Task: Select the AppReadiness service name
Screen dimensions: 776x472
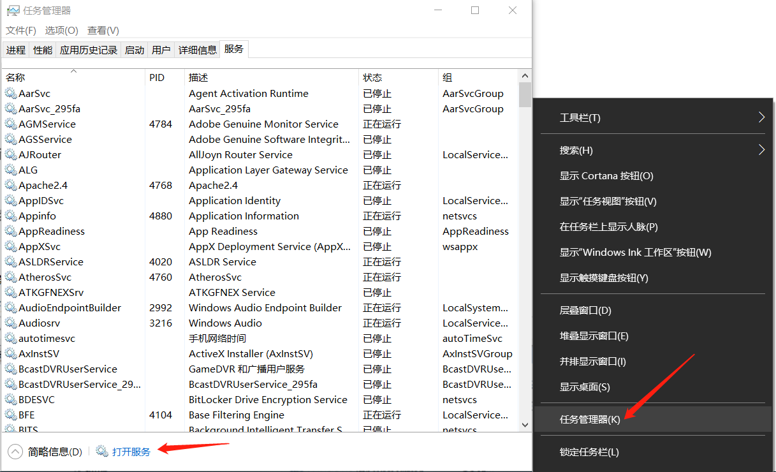Action: (x=52, y=231)
